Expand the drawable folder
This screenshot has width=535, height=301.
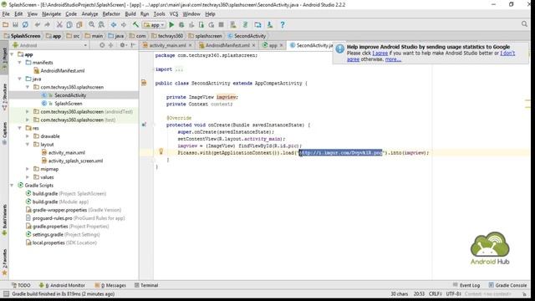28,136
